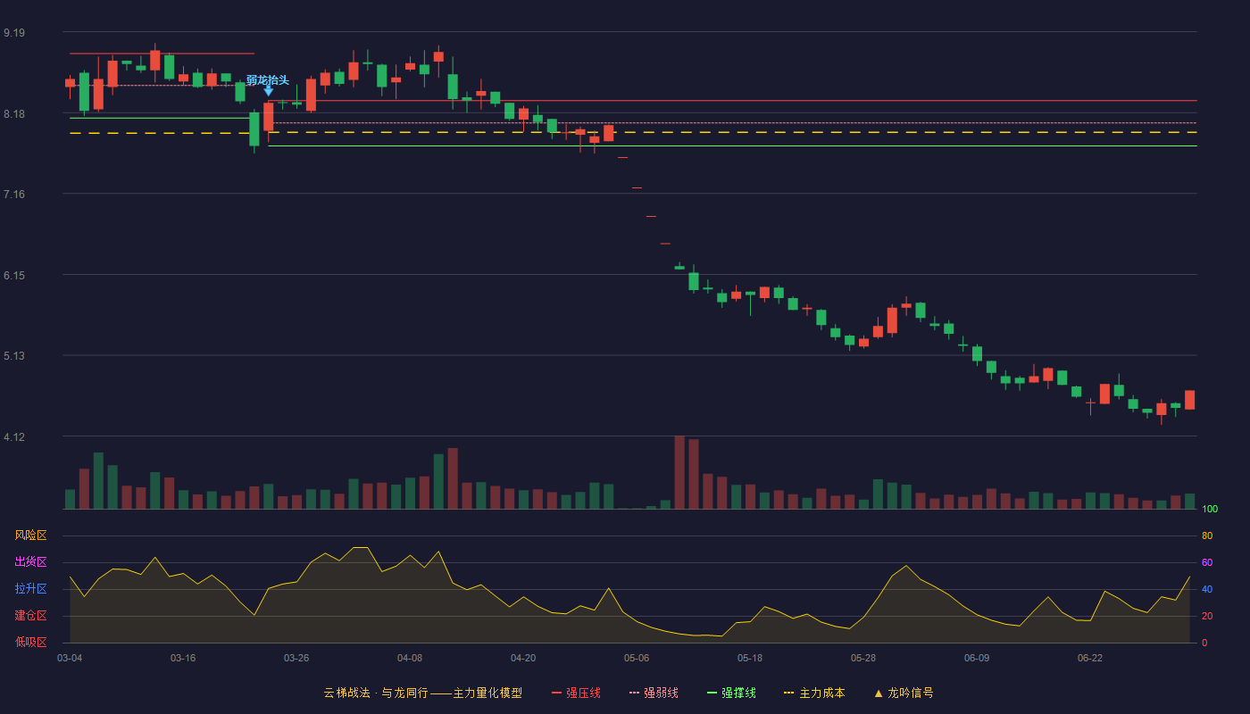
Task: Toggle the 主力成本 legend entry
Action: [814, 693]
